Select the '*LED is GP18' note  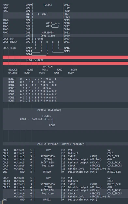click(35, 60)
